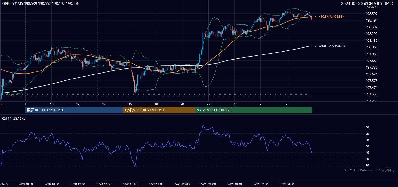Viewport: 398px width, 187px height.
Task: Click price axis label 198.699
Action: click(372, 7)
